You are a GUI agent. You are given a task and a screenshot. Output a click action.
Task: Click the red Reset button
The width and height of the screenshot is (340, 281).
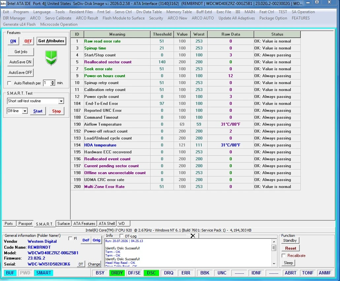290,248
